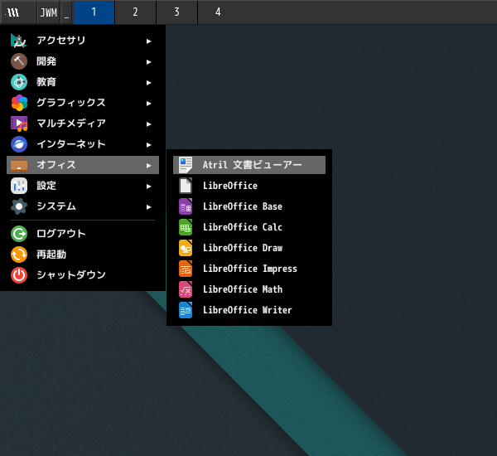Click the LibreOffice Draw icon
This screenshot has height=456, width=497.
pos(186,248)
